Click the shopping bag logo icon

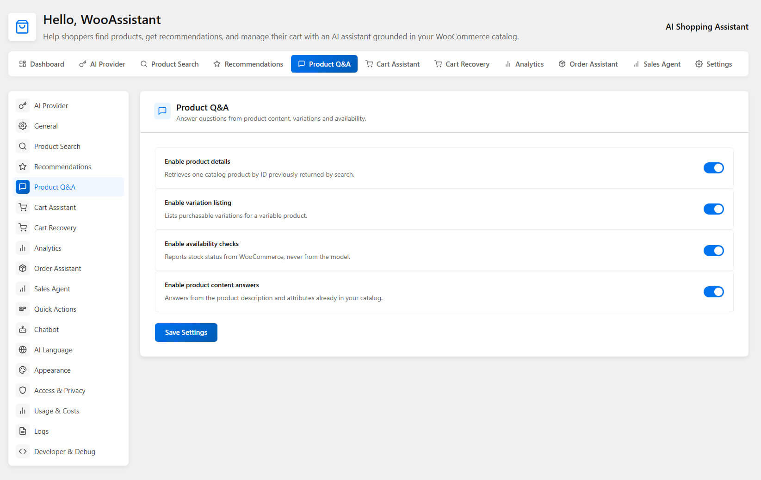[x=22, y=27]
